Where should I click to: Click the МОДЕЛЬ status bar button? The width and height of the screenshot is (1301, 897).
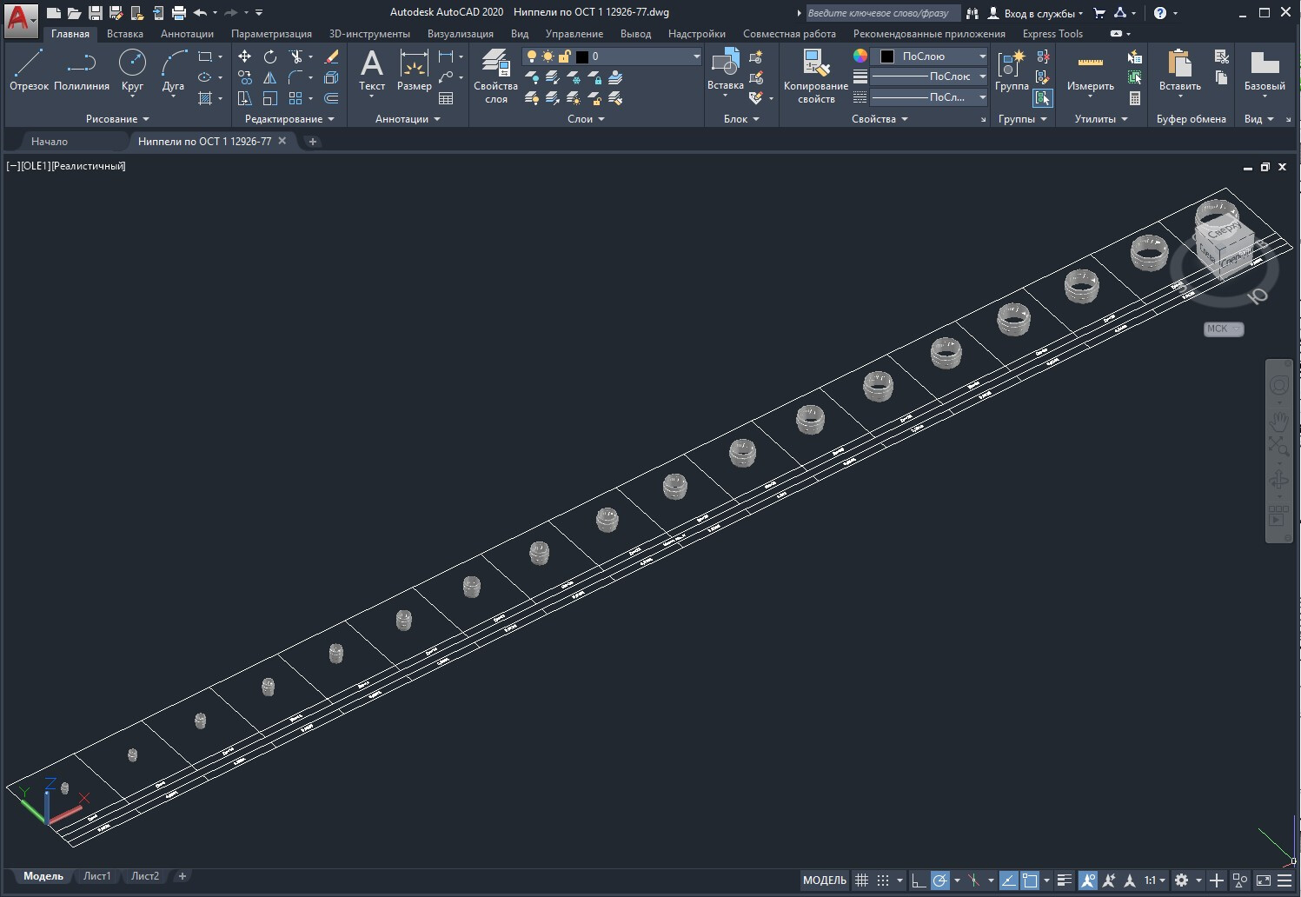pos(824,880)
